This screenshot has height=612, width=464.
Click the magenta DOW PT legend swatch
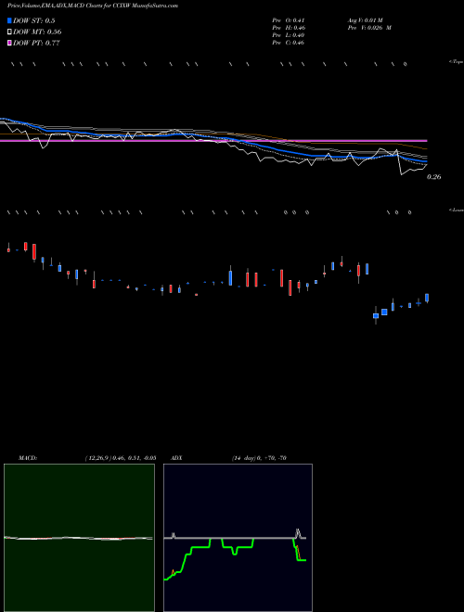tap(9, 44)
